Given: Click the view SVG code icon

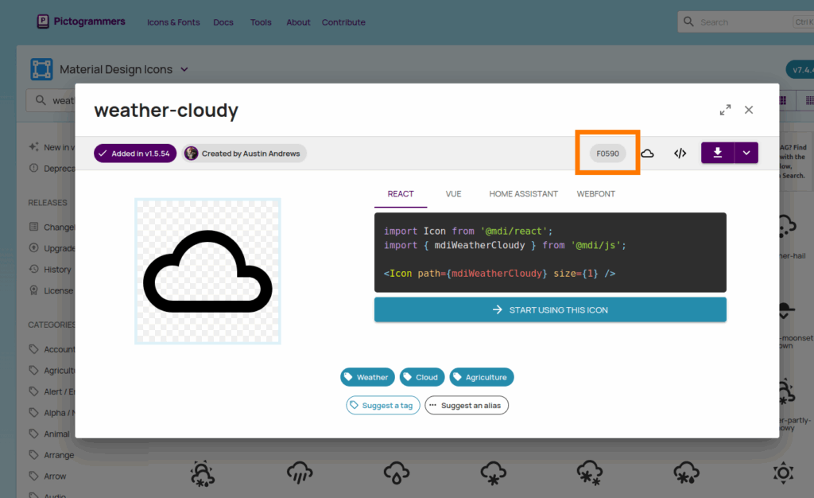Looking at the screenshot, I should 680,153.
